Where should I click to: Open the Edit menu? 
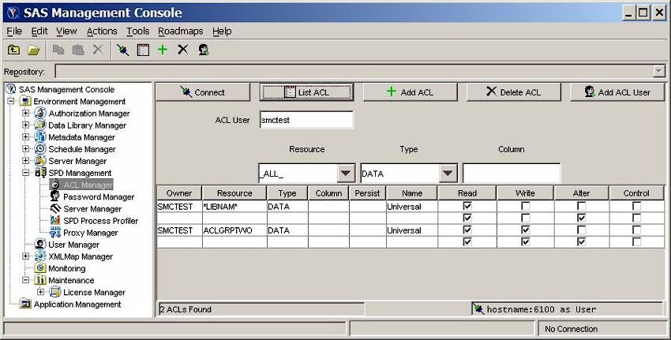point(39,32)
